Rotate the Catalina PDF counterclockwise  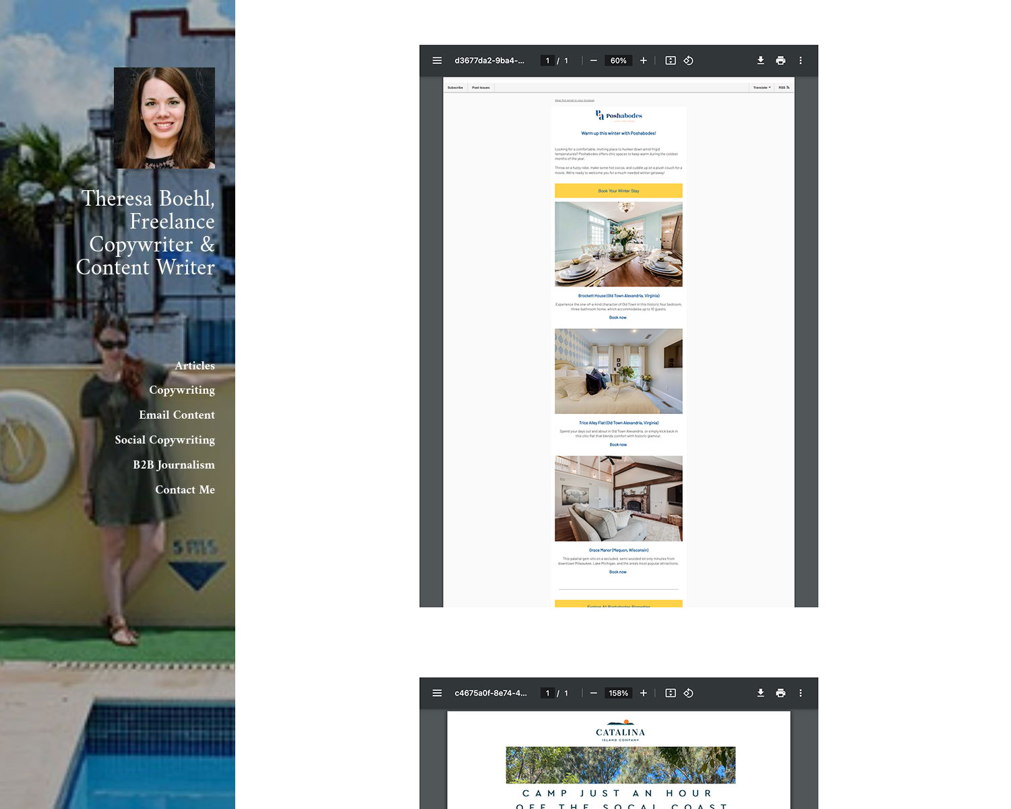(688, 692)
